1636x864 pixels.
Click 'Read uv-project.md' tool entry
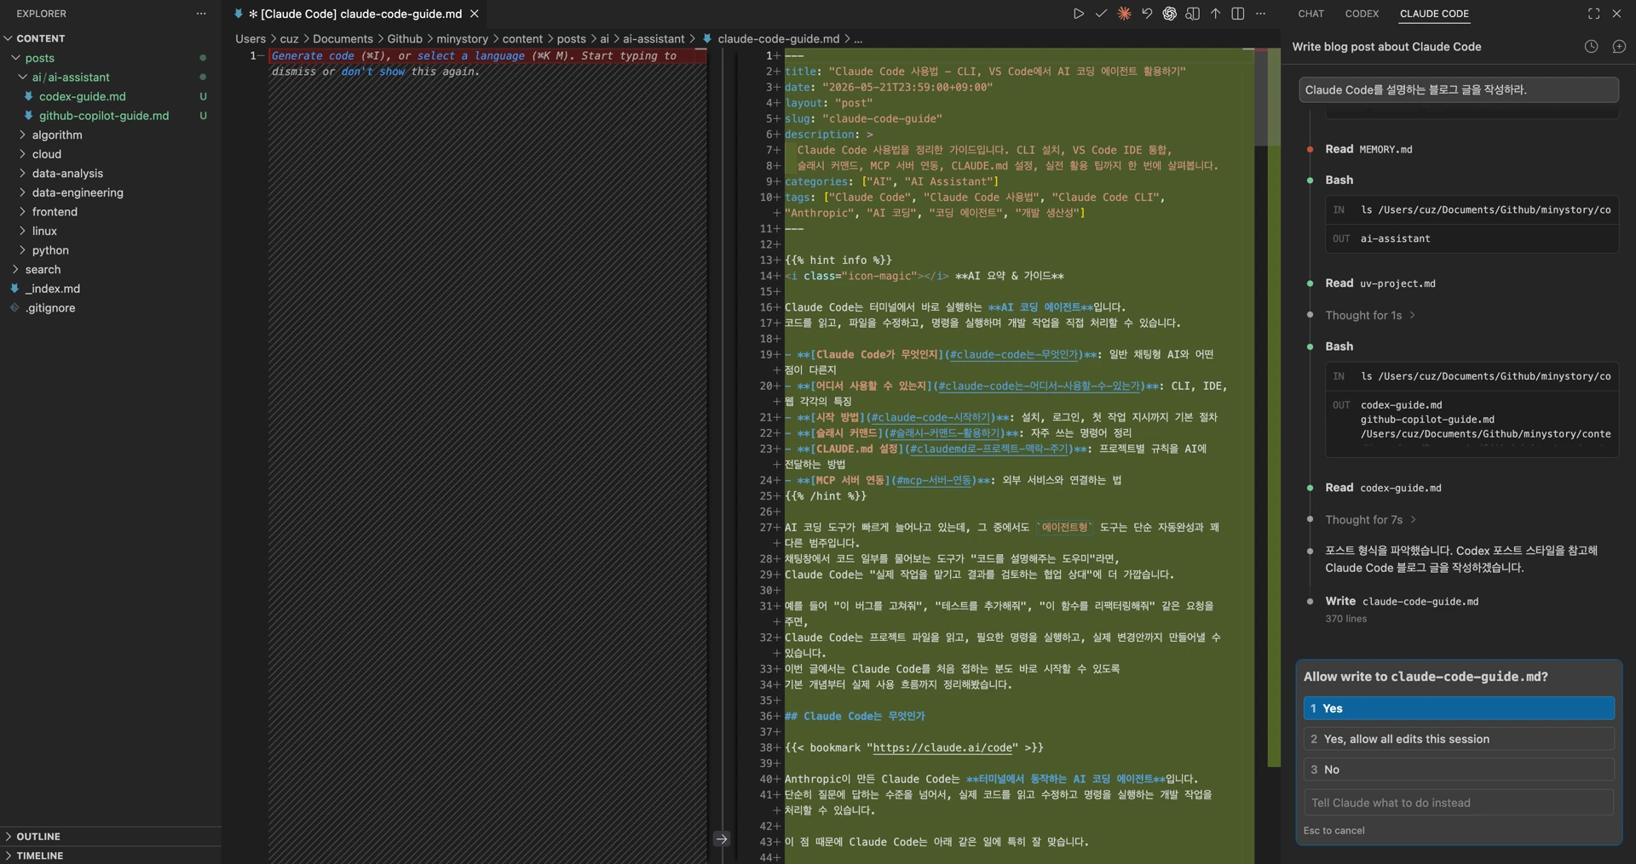1380,283
